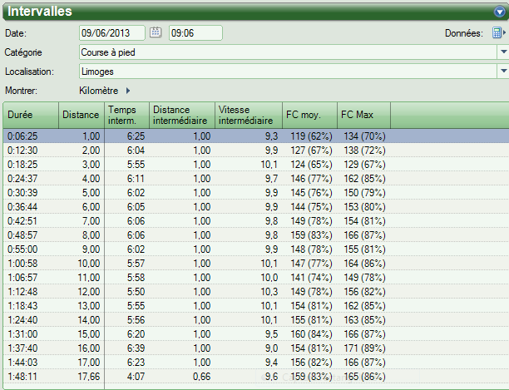Viewport: 509px width, 390px height.
Task: Click the split time cell 5:50
Action: pyautogui.click(x=136, y=291)
